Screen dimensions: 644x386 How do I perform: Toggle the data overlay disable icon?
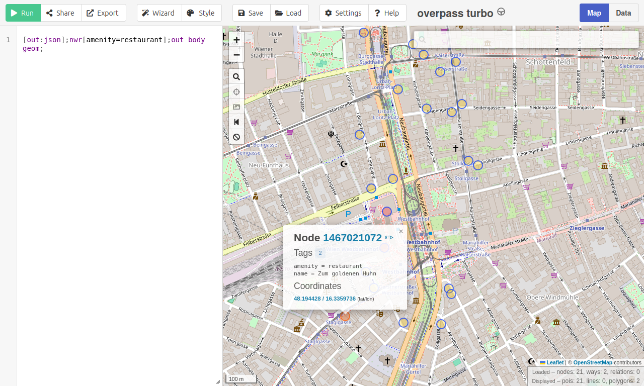tap(236, 137)
